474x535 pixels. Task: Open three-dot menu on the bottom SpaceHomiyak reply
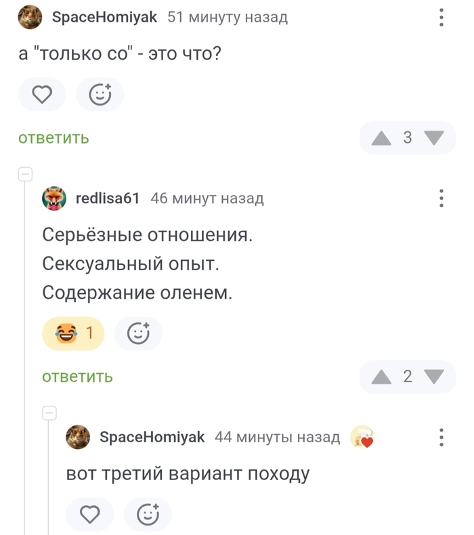tap(441, 437)
